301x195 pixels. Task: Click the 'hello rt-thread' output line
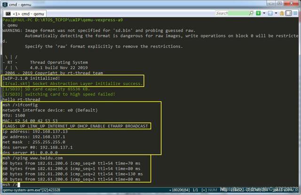click(21, 99)
